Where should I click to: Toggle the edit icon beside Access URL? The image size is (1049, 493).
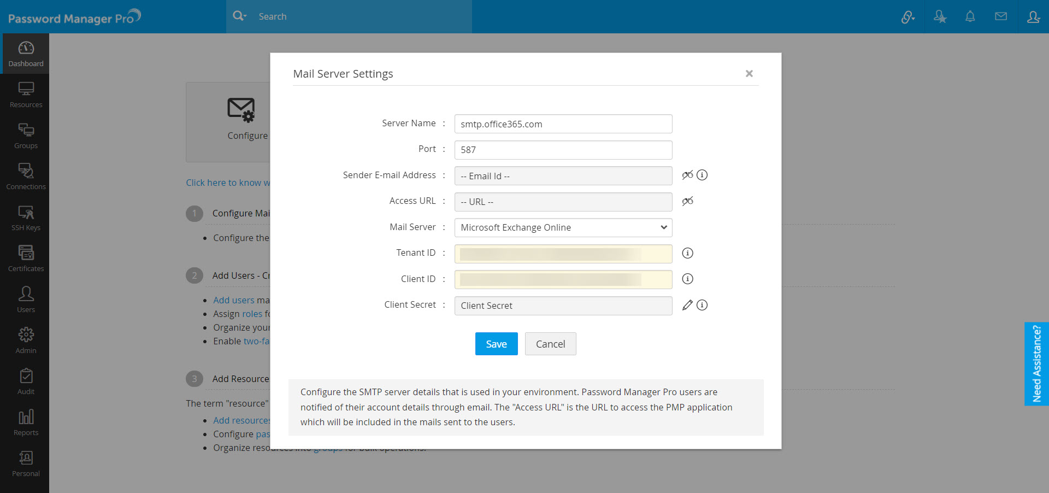click(687, 201)
